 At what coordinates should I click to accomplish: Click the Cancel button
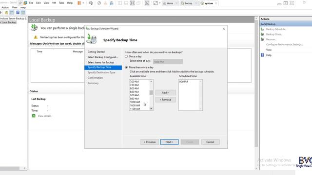click(210, 142)
